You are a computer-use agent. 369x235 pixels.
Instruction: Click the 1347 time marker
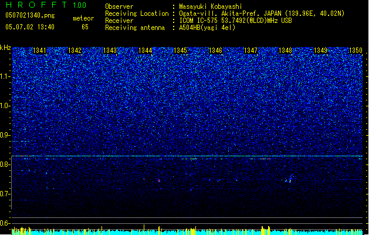click(x=251, y=51)
